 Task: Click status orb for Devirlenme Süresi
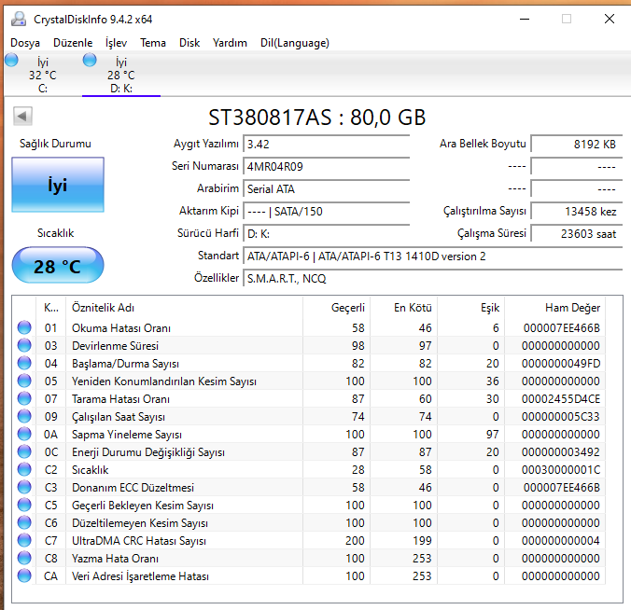[x=24, y=345]
